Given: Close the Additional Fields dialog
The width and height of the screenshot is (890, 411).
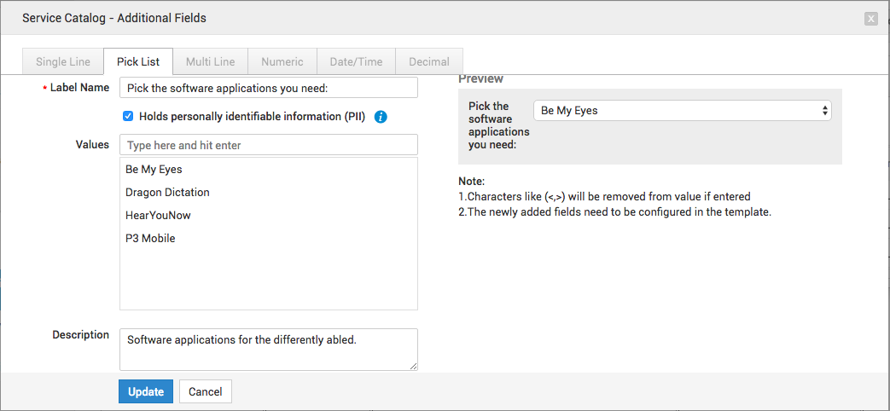Looking at the screenshot, I should point(870,18).
